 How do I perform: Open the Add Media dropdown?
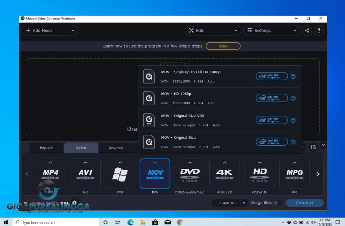50,31
